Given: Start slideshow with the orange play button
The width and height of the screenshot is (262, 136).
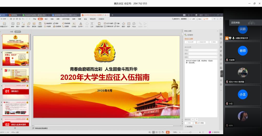Looking at the screenshot, I should (x=168, y=132).
